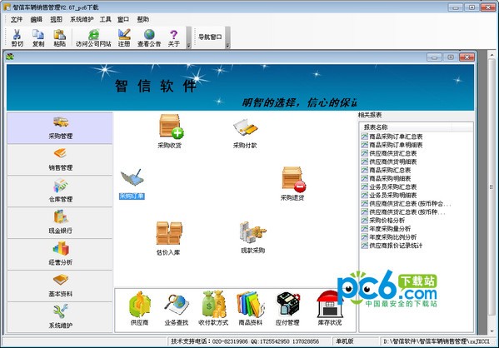Open report 业务员采购汇总表

click(389, 186)
